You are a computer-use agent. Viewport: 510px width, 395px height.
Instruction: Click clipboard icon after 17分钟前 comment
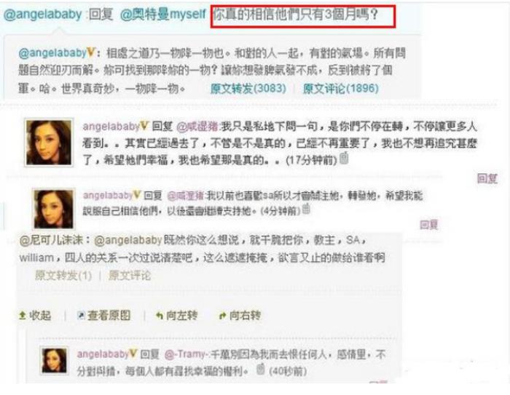[x=344, y=159]
